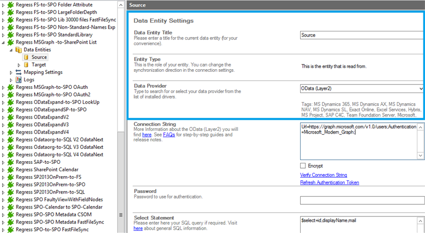Click the Password input field

pyautogui.click(x=361, y=200)
